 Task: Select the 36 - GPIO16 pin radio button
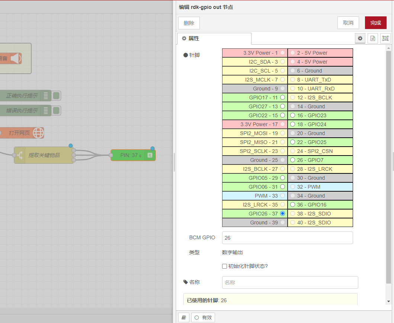pos(292,205)
